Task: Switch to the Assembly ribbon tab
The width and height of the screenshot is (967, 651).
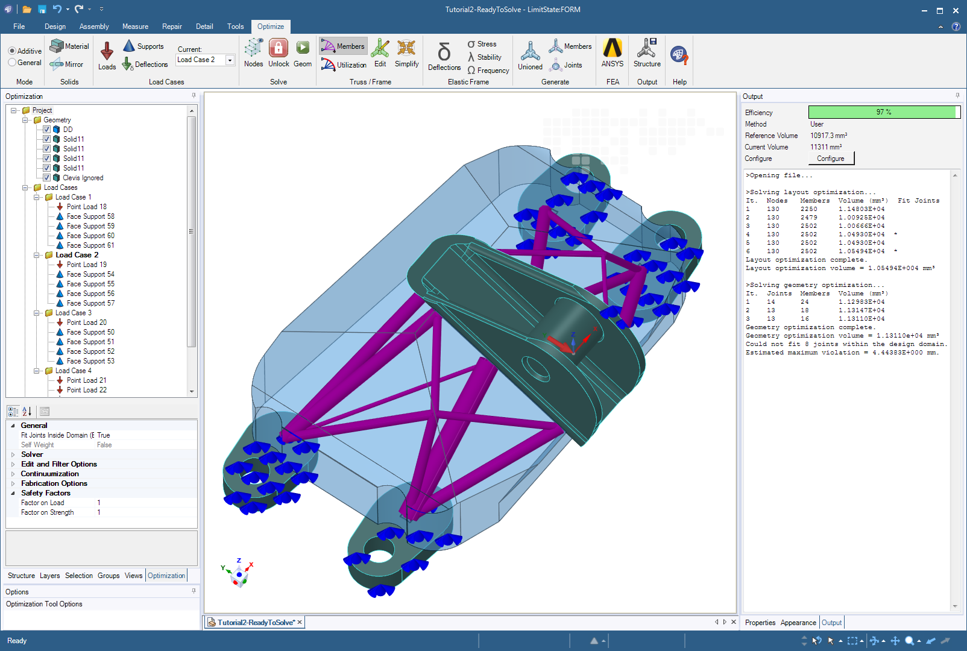Action: point(94,27)
